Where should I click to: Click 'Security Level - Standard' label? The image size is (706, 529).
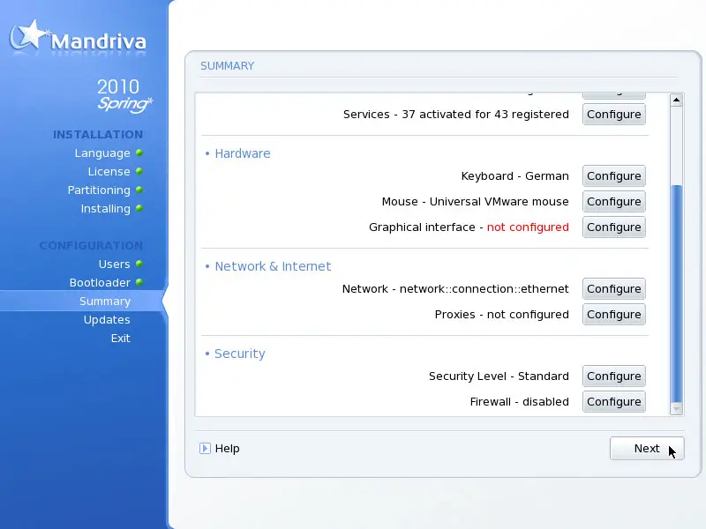499,376
